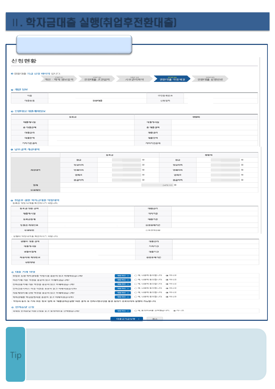Click the 자동이체 계좌정보 label cell

tap(30, 257)
